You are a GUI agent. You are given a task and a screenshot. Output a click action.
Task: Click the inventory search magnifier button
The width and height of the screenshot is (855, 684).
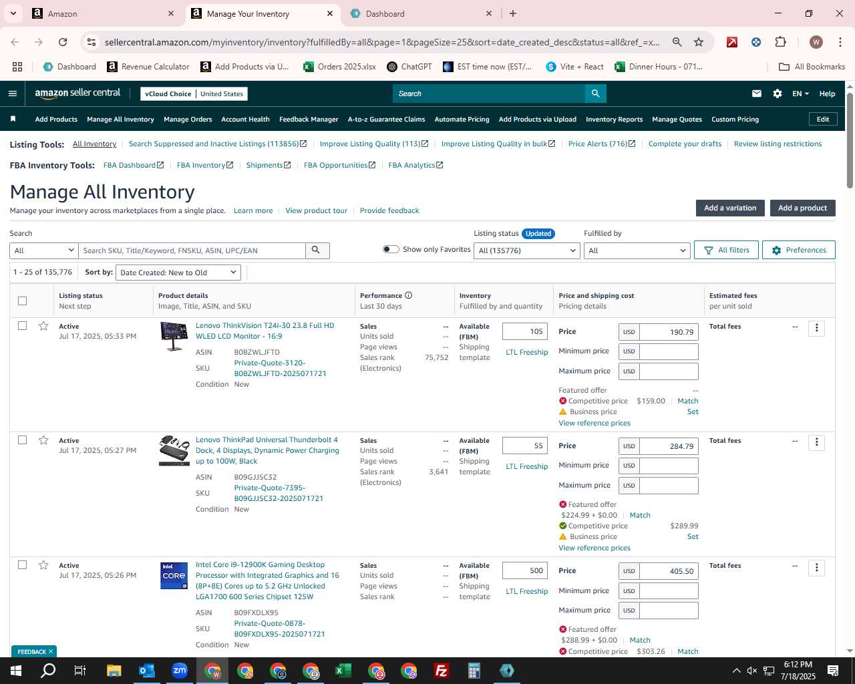(x=317, y=250)
